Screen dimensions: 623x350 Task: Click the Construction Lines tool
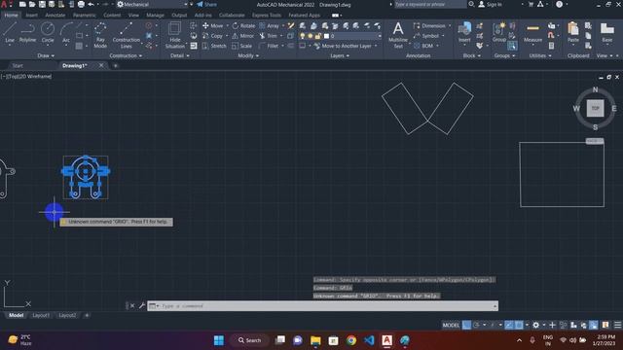point(126,35)
